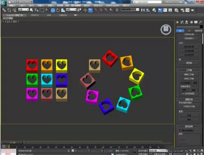Toggle the selection lock icon in status bar

click(69, 151)
